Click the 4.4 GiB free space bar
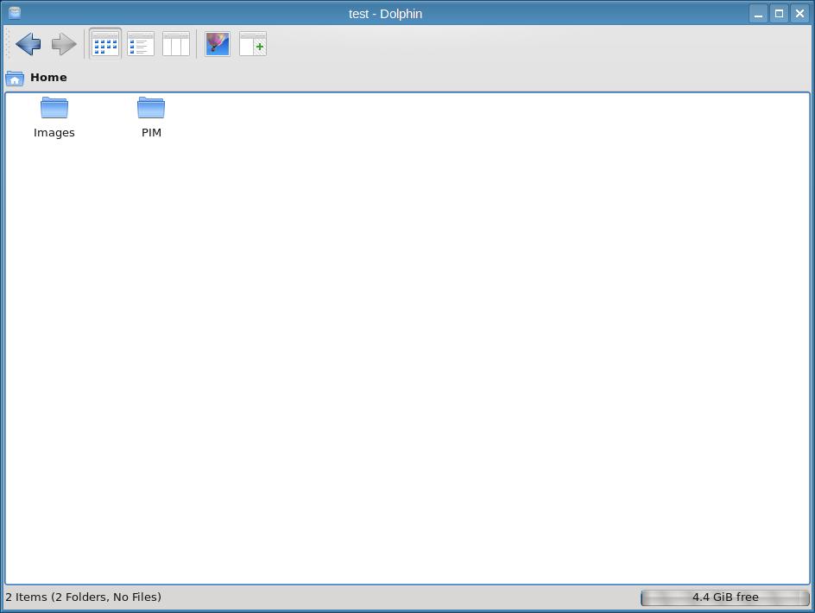Viewport: 815px width, 613px height. [x=725, y=597]
